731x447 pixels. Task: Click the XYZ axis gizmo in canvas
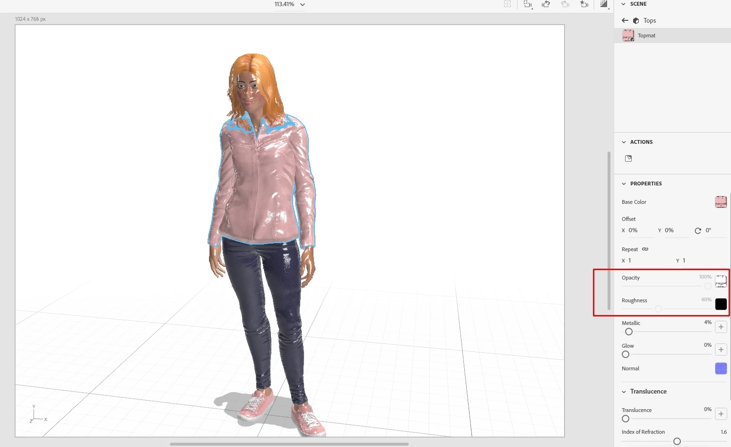coord(38,414)
